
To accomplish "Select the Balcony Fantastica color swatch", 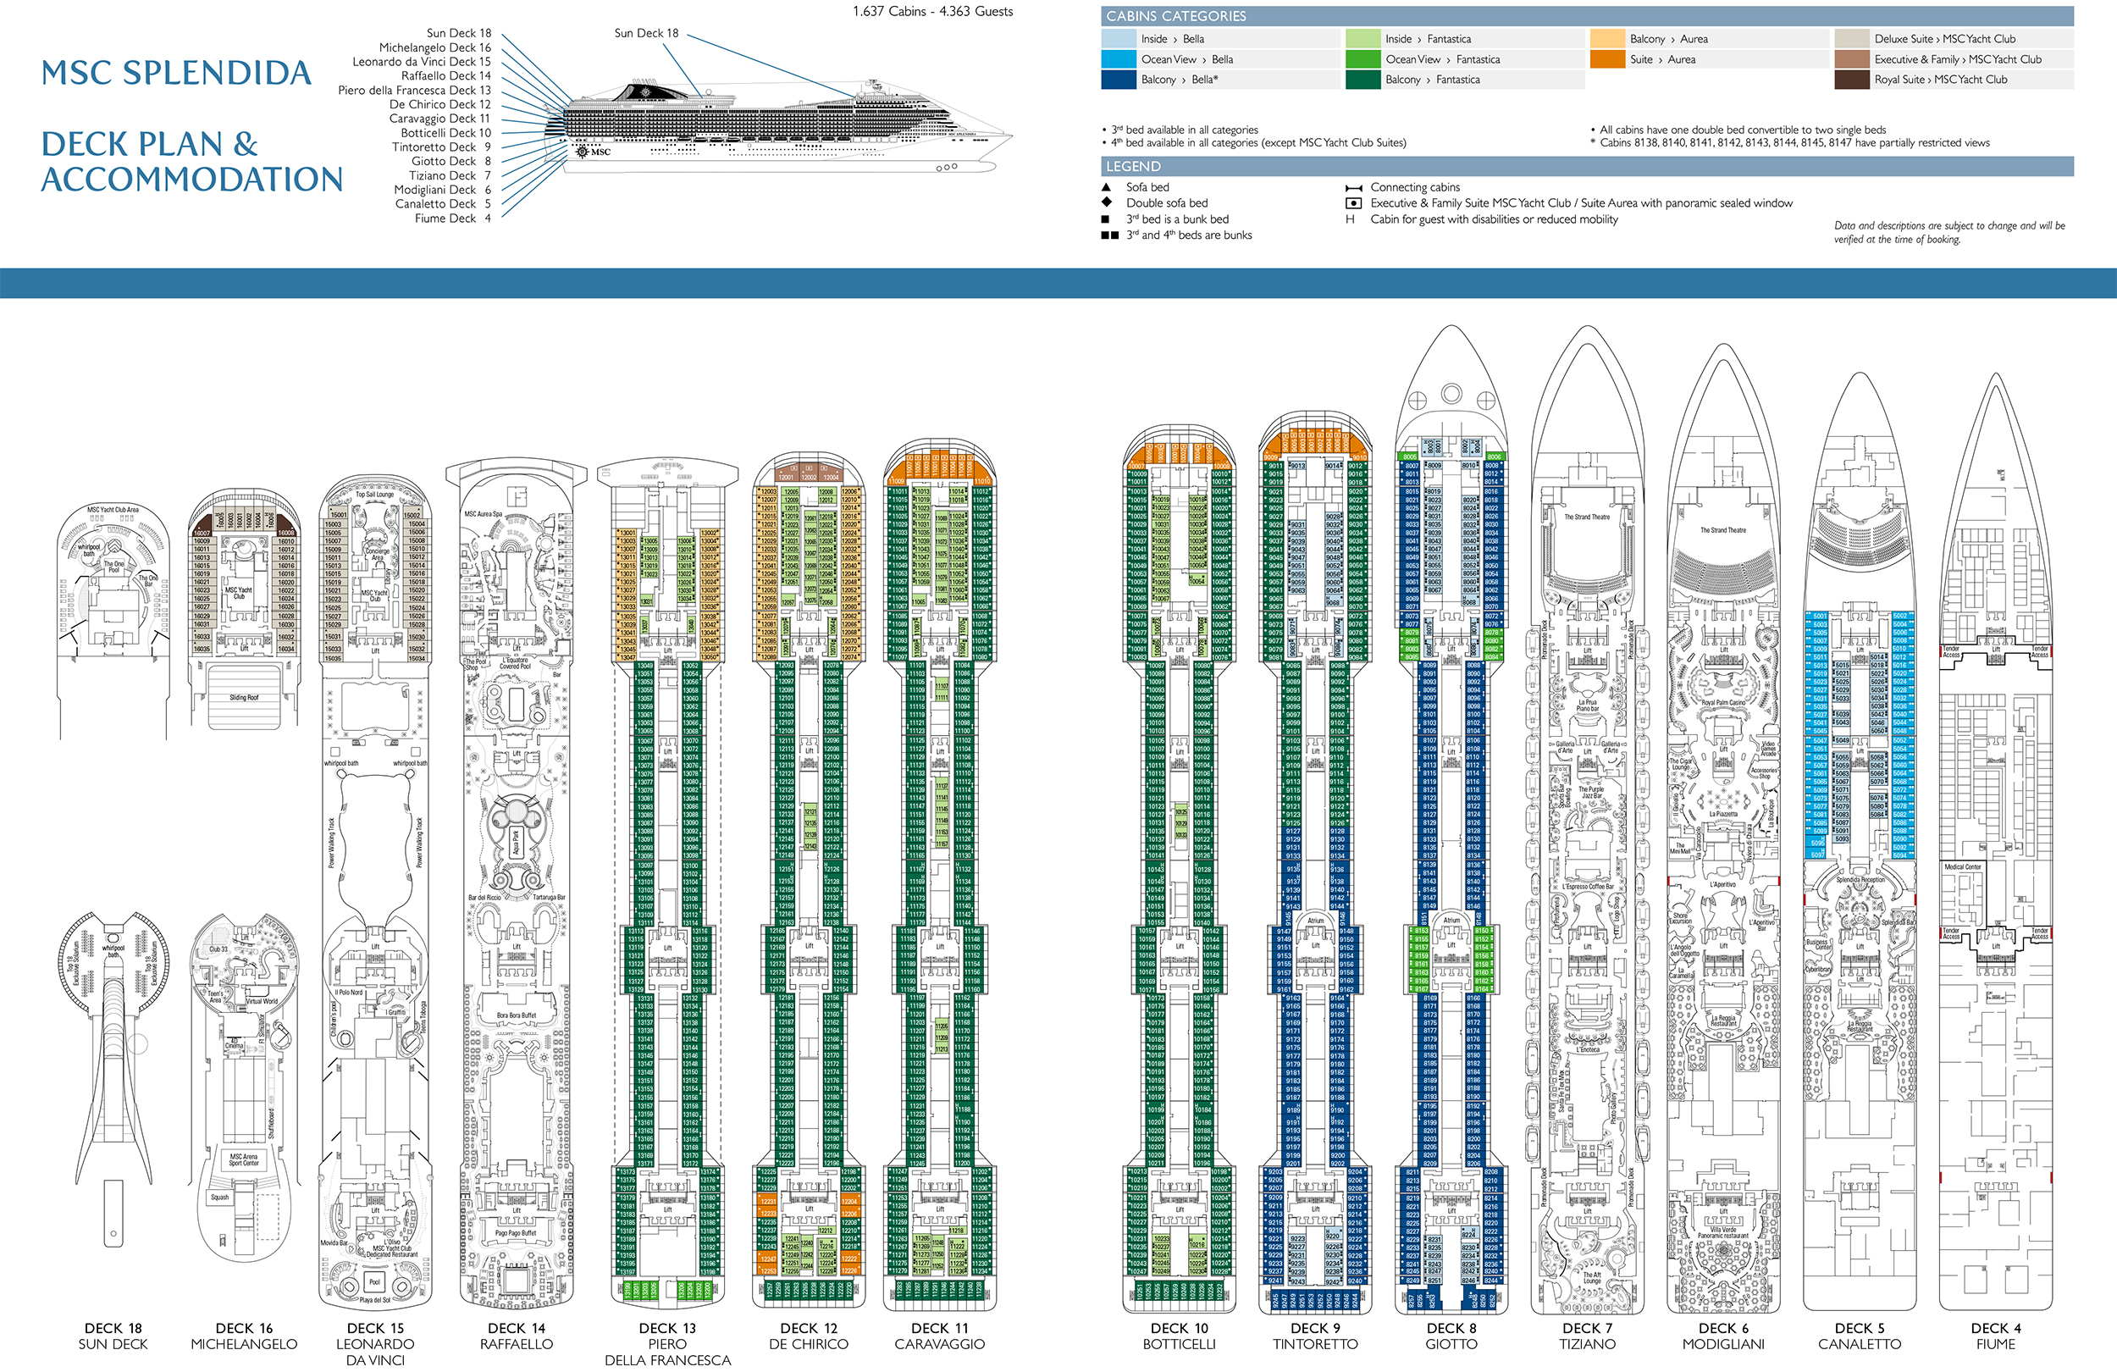I will [1363, 80].
